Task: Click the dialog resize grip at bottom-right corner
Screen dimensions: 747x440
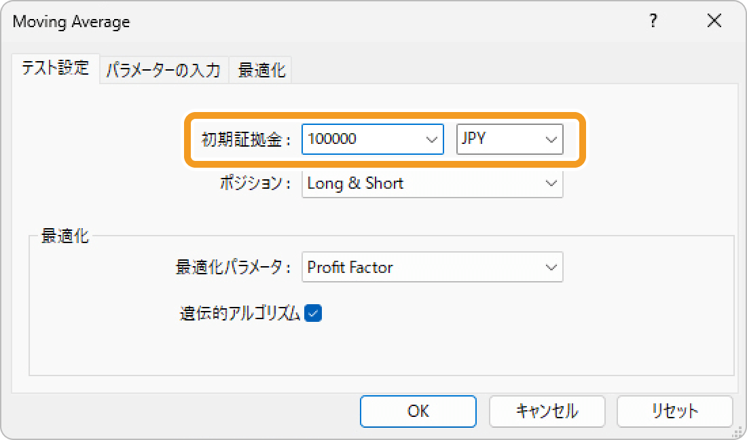Action: (738, 431)
